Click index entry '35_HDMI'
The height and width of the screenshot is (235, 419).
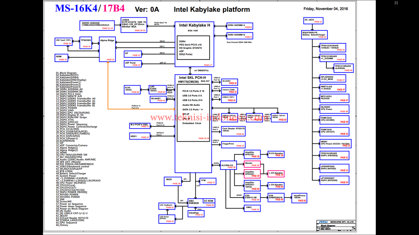coord(61,152)
